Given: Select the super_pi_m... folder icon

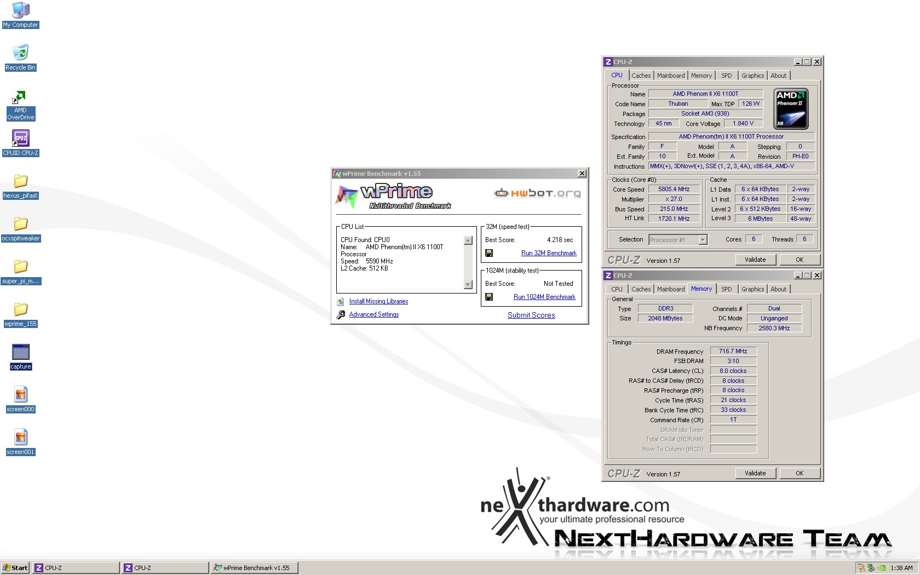Looking at the screenshot, I should (x=20, y=272).
